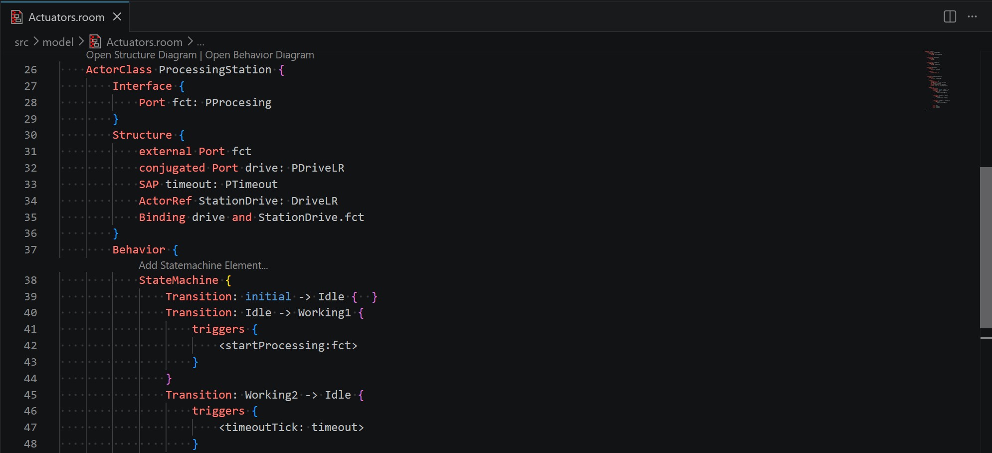
Task: Close the Actuators.room tab
Action: coord(117,16)
